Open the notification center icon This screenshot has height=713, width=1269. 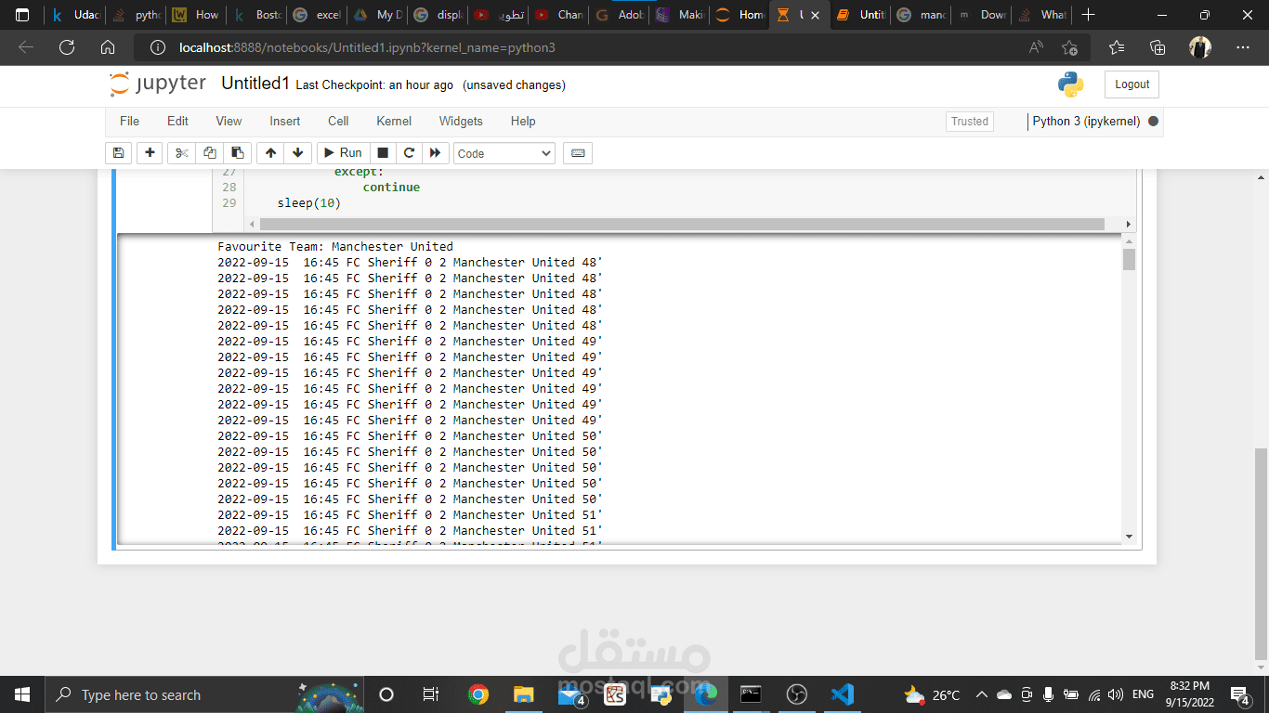pos(1239,694)
